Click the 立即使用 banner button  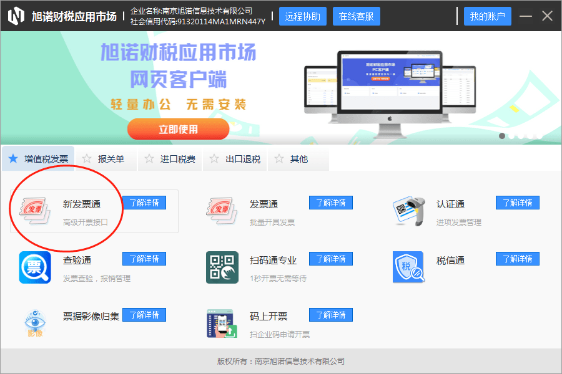point(178,129)
